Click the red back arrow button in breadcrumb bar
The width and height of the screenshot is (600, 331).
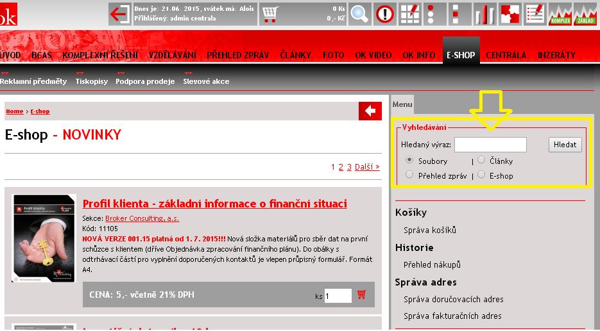(370, 111)
